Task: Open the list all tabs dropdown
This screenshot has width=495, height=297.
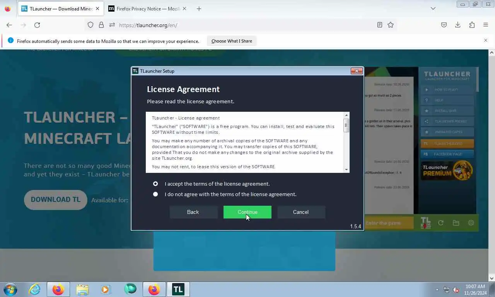Action: (433, 9)
